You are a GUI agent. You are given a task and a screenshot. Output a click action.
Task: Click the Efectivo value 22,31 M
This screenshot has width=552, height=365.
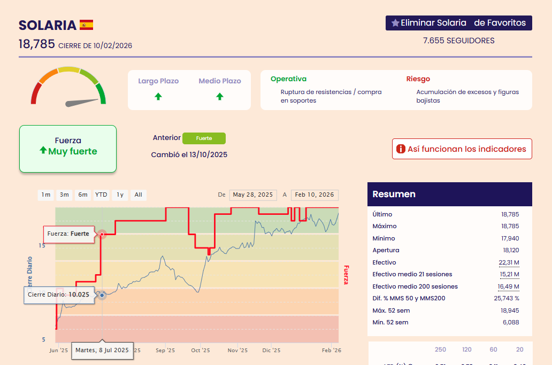[509, 262]
